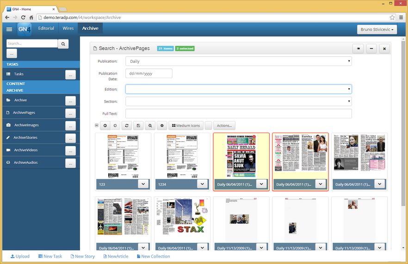The width and height of the screenshot is (408, 264).
Task: Click the ArchiveImages camera icon
Action: 8,125
